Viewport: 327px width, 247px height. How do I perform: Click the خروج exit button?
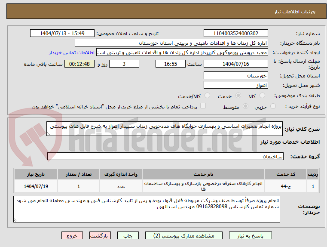(x=72, y=235)
